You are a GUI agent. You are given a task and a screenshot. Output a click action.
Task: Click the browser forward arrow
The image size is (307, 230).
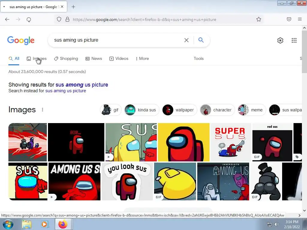click(x=18, y=19)
